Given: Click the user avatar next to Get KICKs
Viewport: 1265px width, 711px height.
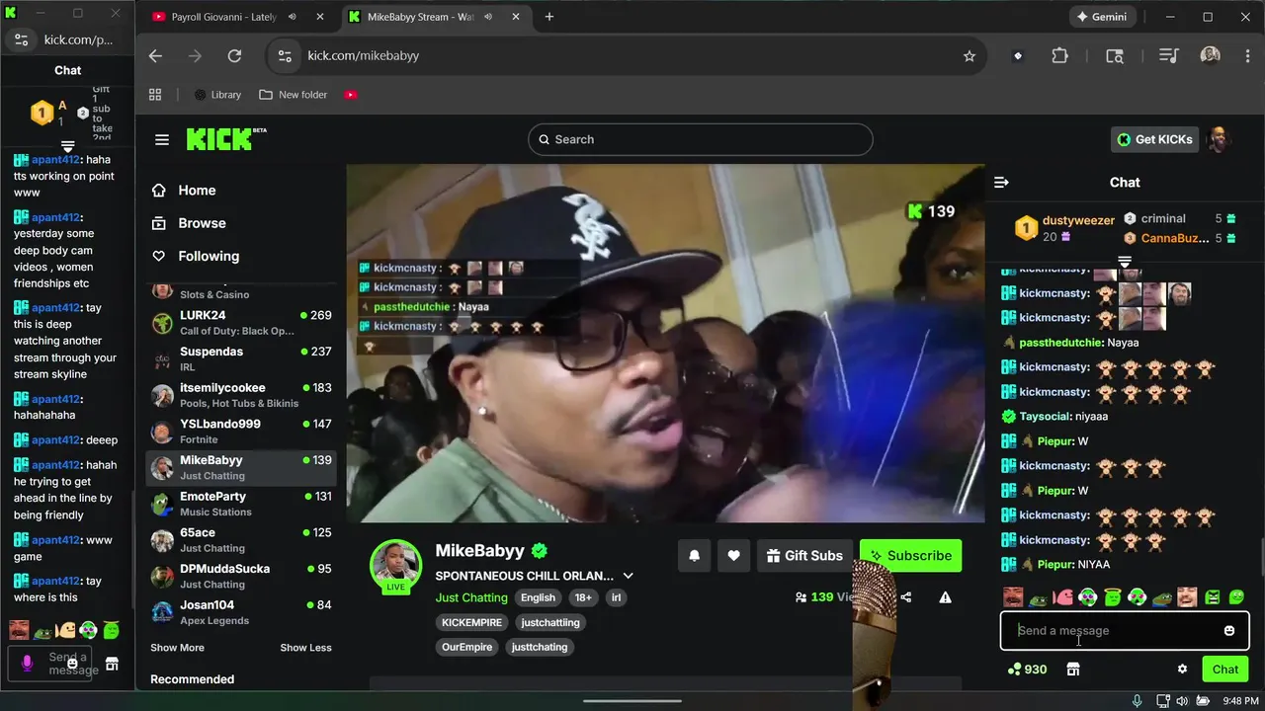Looking at the screenshot, I should 1220,139.
